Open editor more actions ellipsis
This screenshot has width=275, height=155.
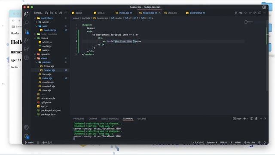click(x=265, y=13)
